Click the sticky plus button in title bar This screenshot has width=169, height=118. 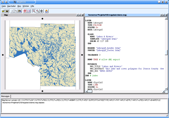(x=6, y=2)
